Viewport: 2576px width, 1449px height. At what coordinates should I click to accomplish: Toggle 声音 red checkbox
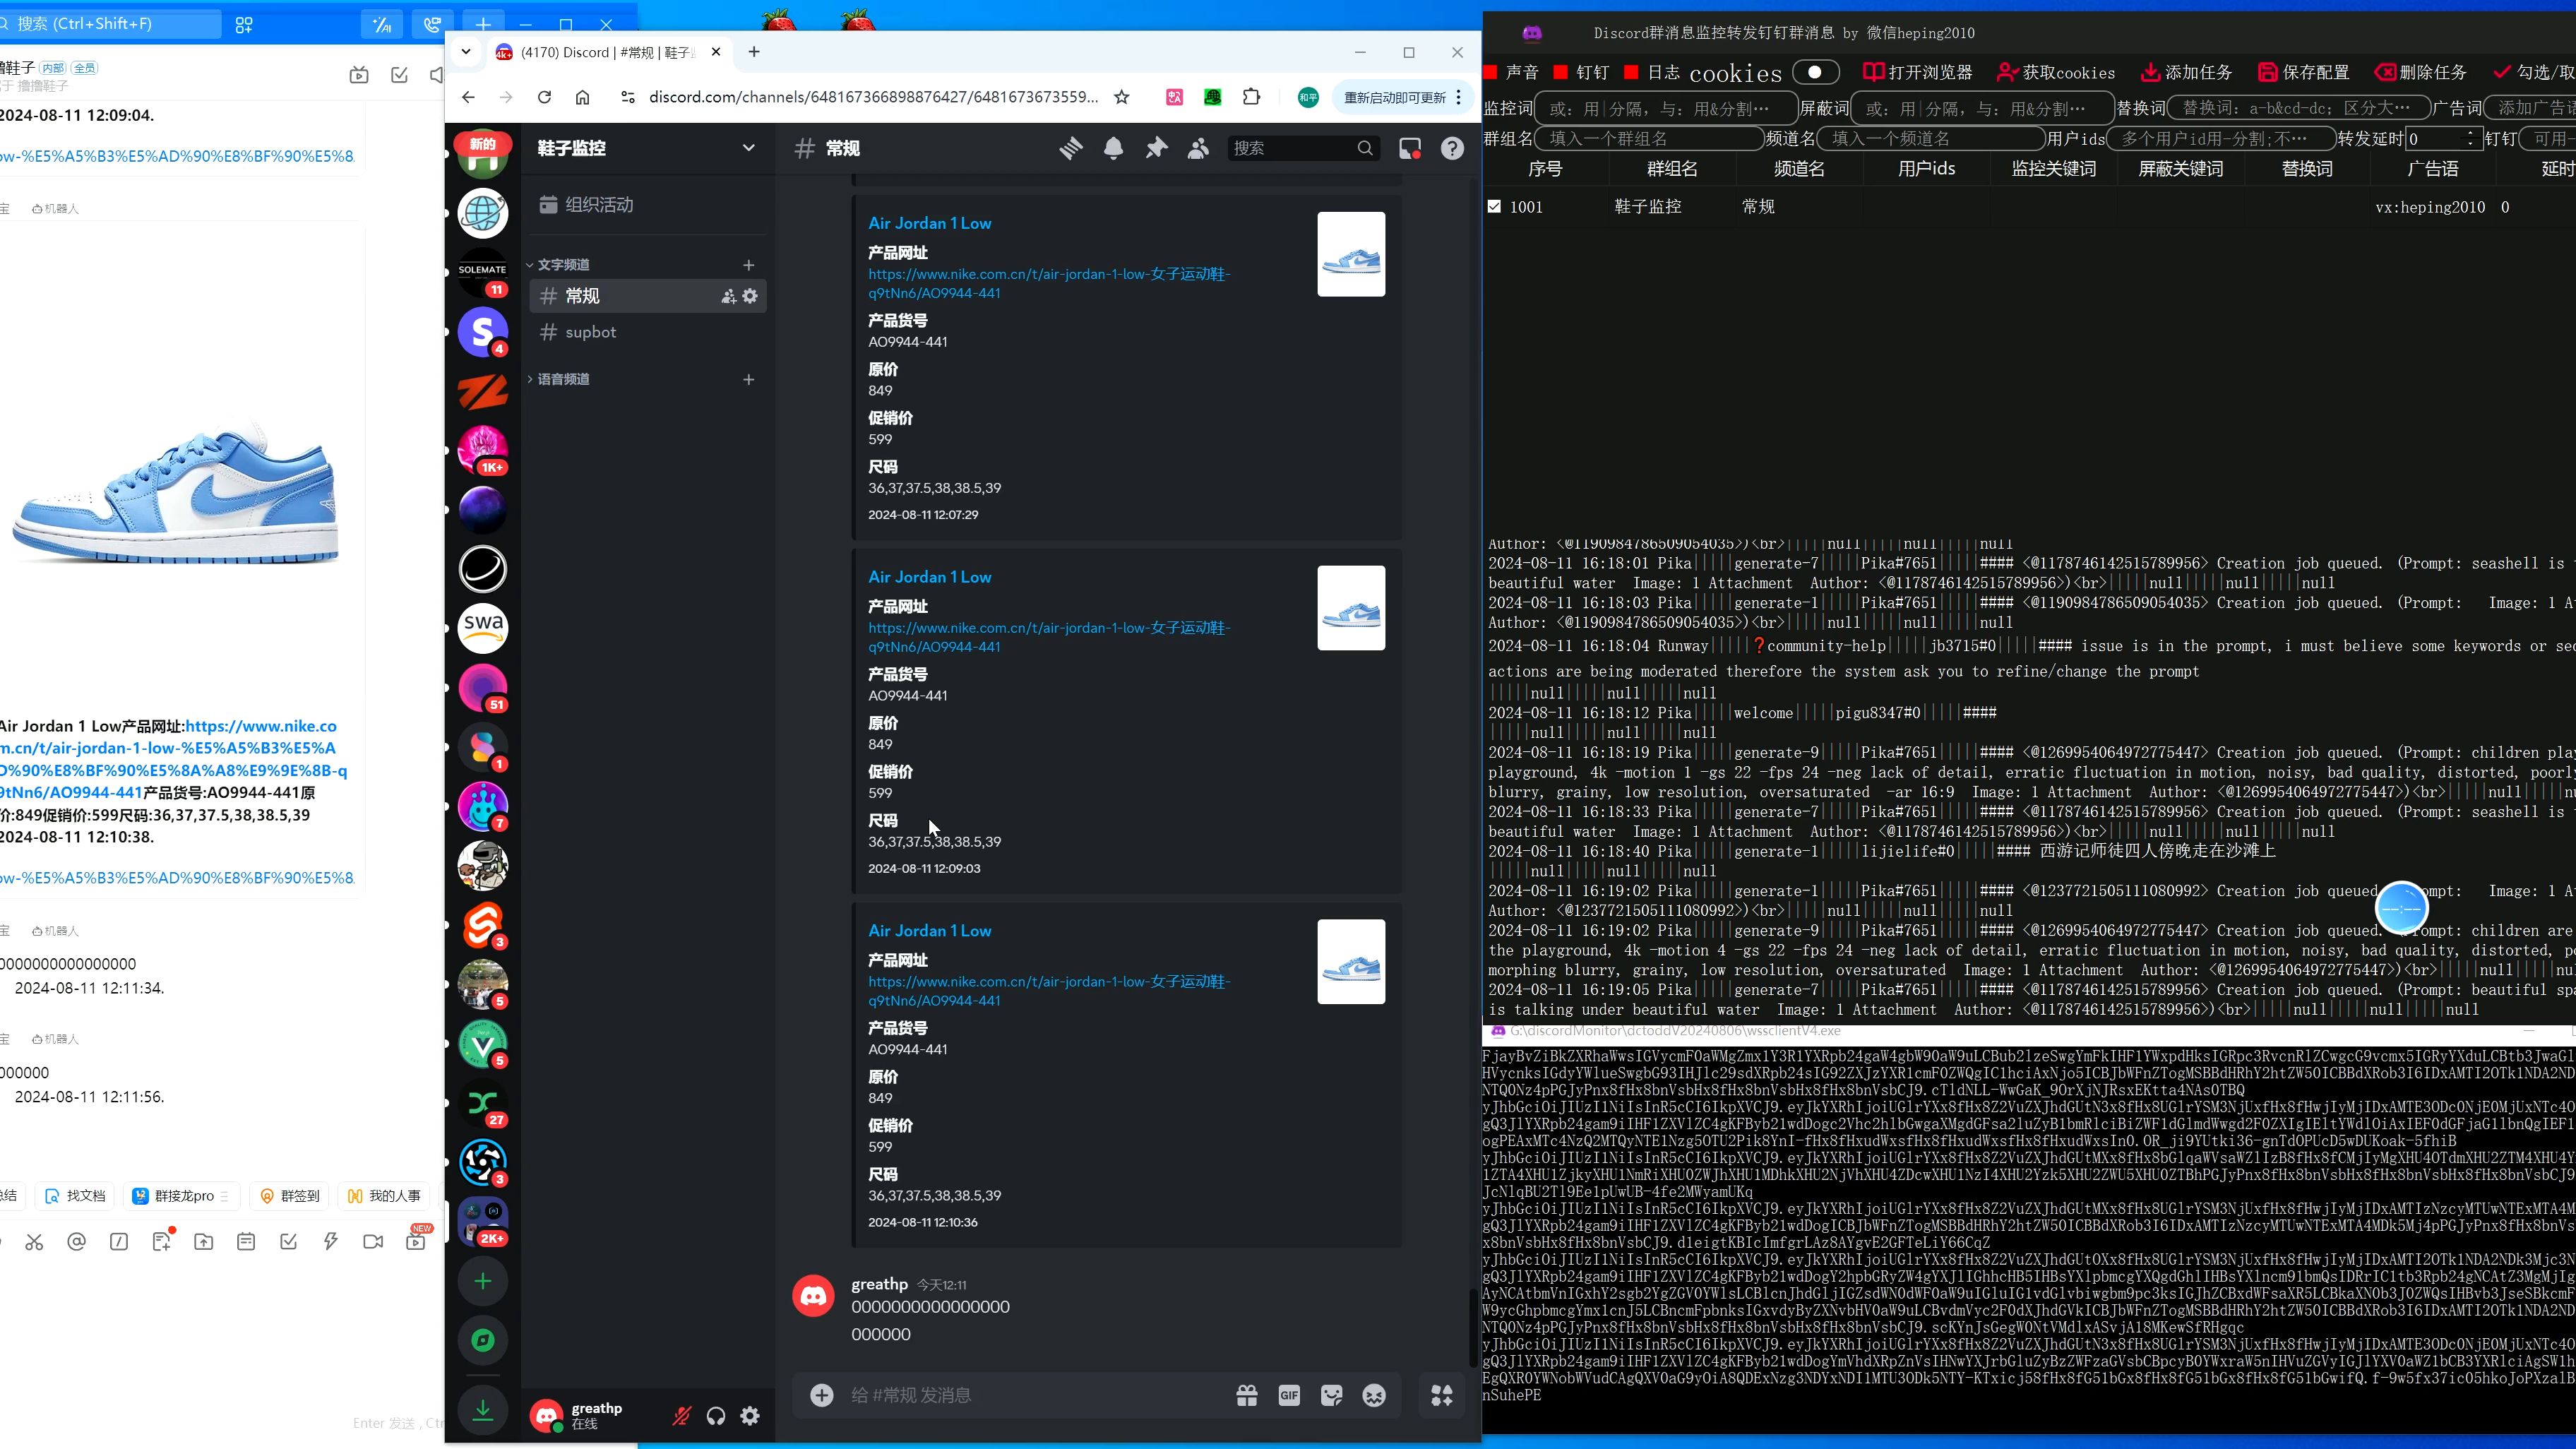coord(1490,72)
